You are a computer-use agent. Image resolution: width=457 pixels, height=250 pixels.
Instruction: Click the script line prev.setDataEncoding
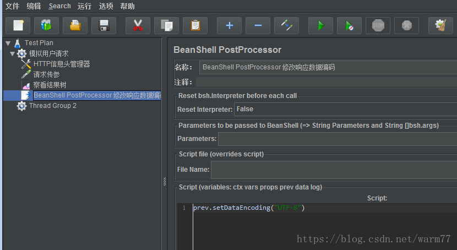[x=249, y=208]
